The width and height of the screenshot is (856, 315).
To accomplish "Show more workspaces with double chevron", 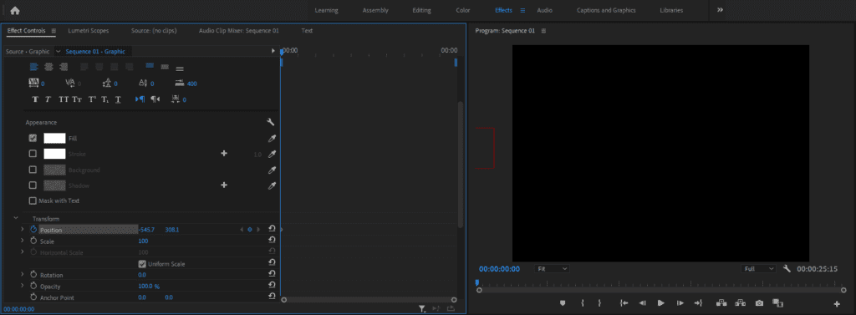I will click(x=720, y=10).
